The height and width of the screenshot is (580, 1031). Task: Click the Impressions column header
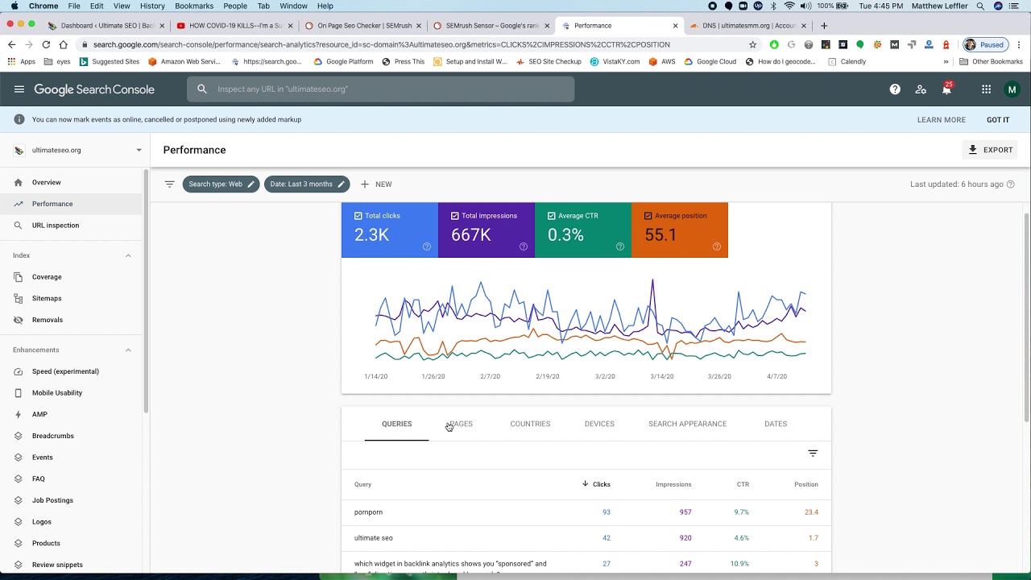click(x=673, y=484)
